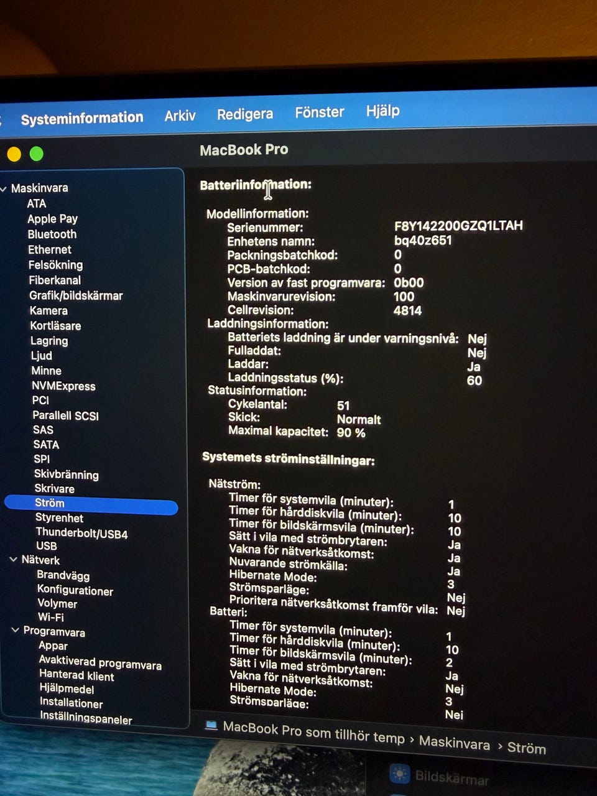
Task: Click the Cellrevision value 4814
Action: coord(407,311)
